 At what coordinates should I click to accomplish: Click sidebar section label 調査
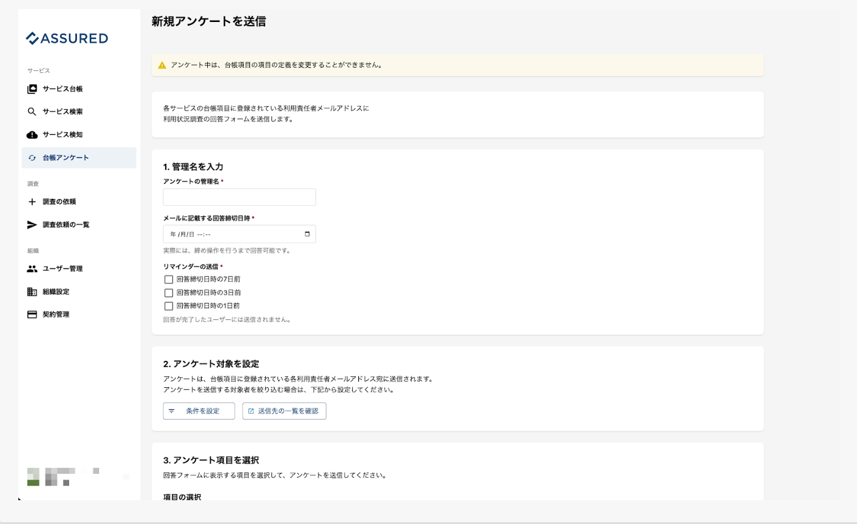click(x=33, y=184)
